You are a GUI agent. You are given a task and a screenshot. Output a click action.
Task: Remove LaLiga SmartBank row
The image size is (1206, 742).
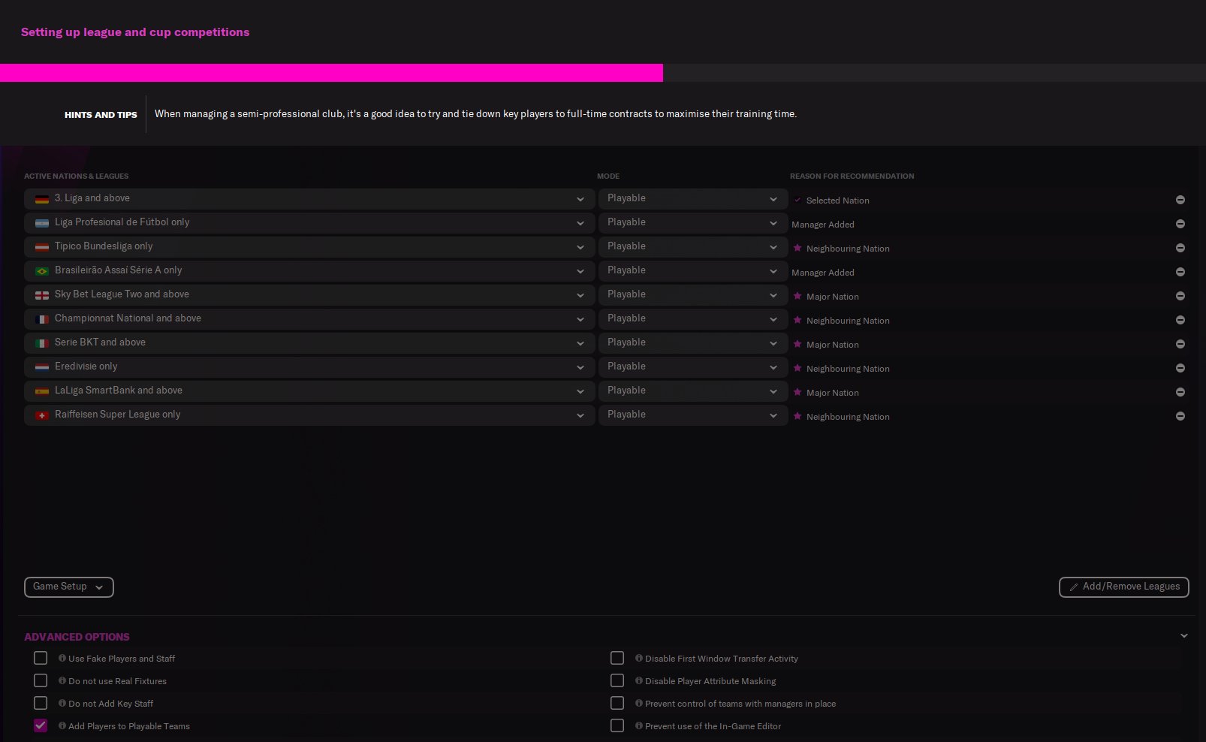1180,392
